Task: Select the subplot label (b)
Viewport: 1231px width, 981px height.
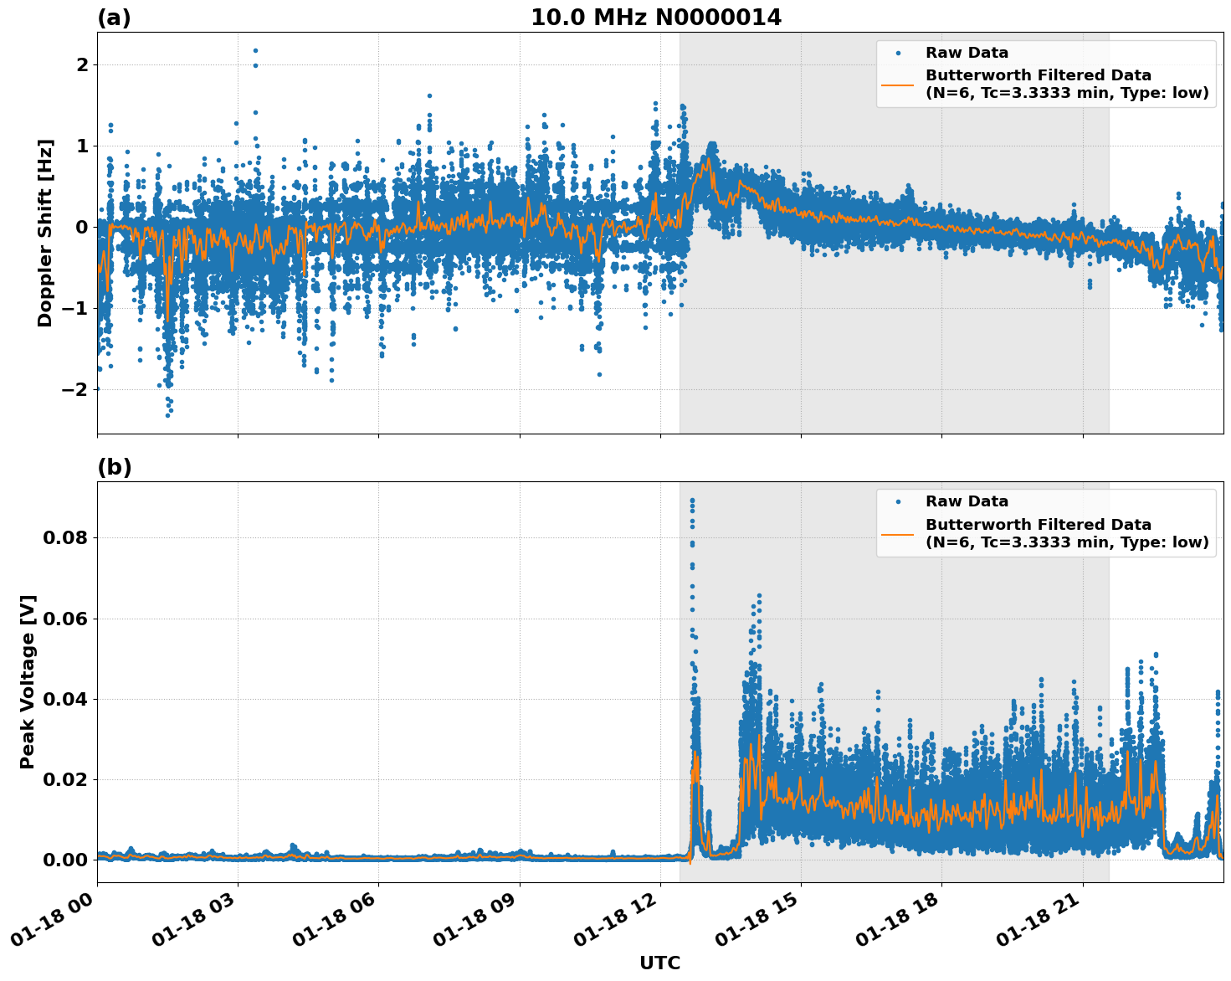Action: (x=115, y=466)
